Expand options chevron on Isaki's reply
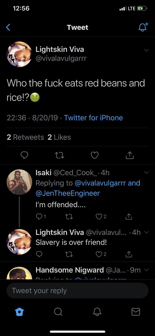The image size is (155, 336). 146,173
